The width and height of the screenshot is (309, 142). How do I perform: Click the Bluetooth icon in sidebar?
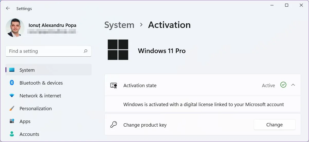pyautogui.click(x=12, y=83)
